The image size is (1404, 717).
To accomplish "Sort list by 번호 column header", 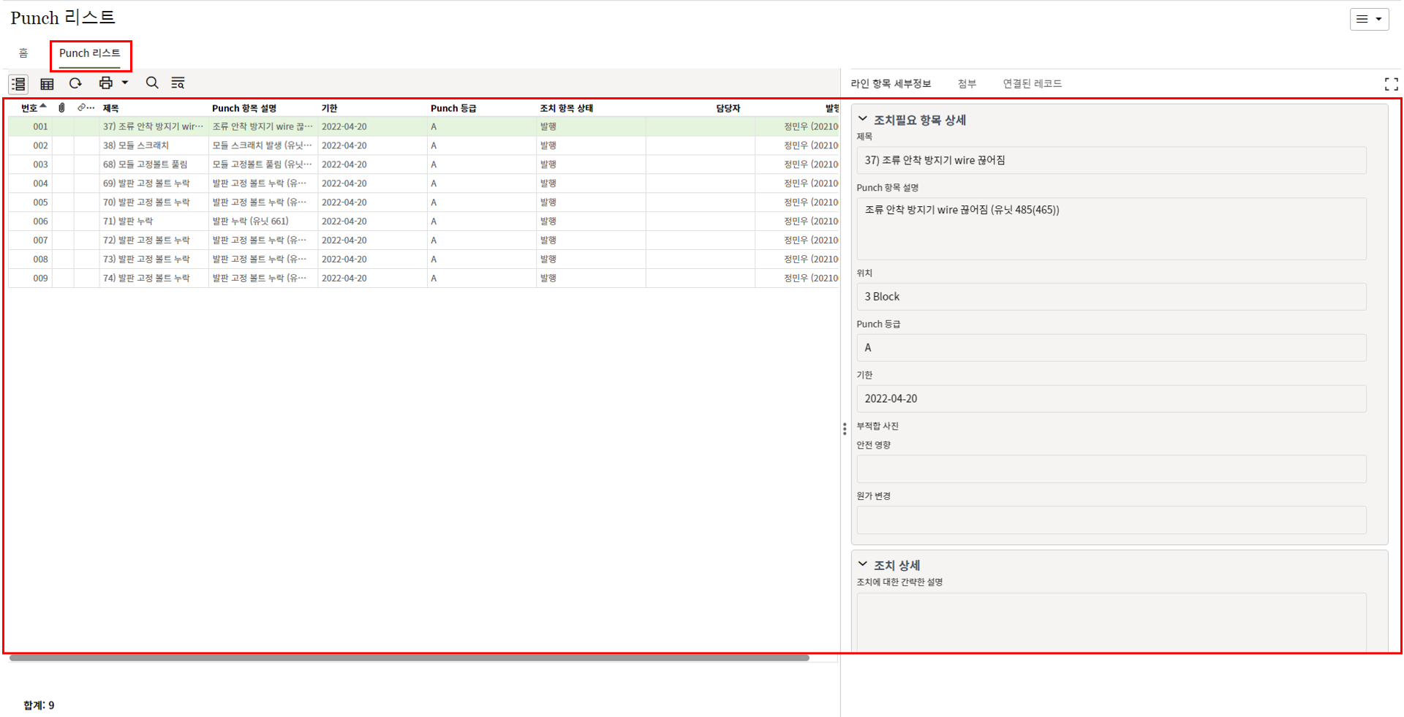I will [30, 108].
